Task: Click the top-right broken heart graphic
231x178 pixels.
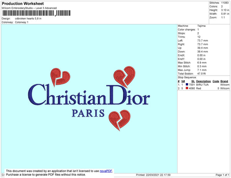Action: (124, 77)
